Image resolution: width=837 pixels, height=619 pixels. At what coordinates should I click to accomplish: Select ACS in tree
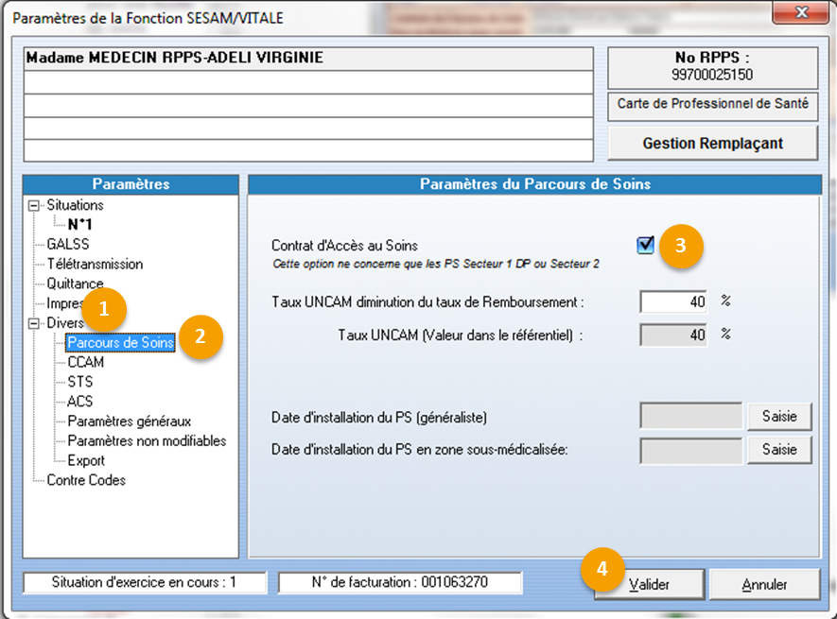click(x=80, y=402)
